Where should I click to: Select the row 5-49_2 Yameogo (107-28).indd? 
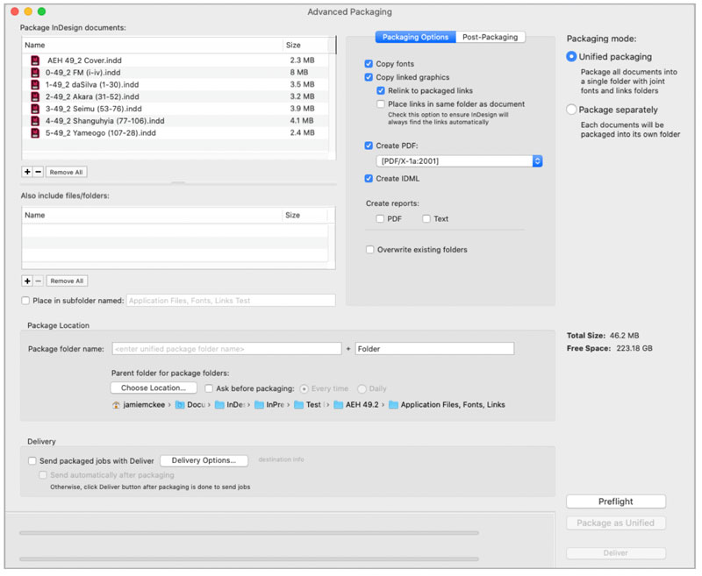pyautogui.click(x=175, y=132)
